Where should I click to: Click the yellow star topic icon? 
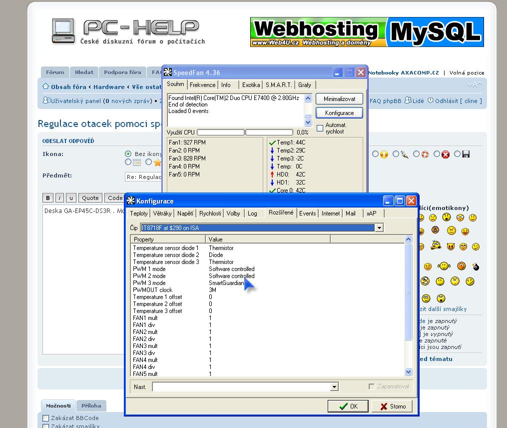(x=157, y=162)
